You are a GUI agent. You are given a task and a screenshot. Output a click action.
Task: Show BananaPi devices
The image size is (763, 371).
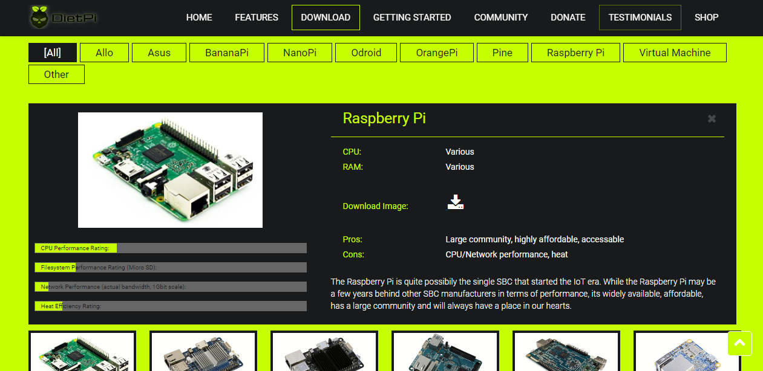(x=227, y=53)
